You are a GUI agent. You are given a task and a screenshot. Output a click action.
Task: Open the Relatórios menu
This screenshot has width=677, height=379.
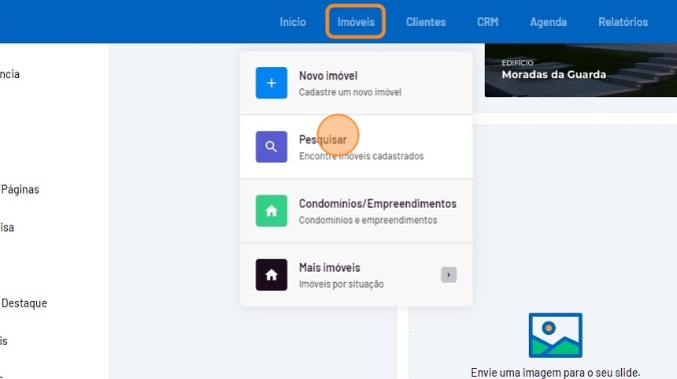pyautogui.click(x=623, y=22)
